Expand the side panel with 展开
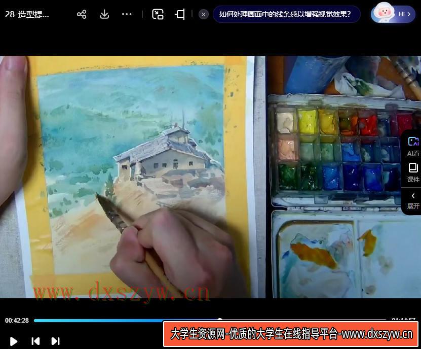 point(413,201)
